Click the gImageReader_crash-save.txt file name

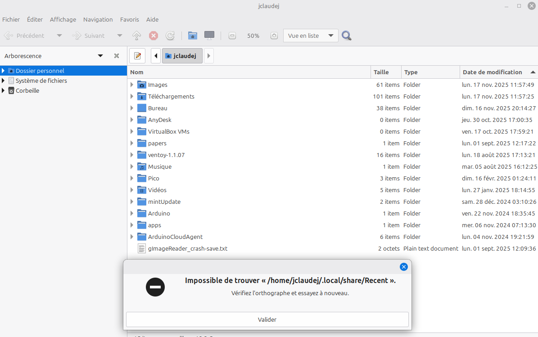(x=188, y=248)
